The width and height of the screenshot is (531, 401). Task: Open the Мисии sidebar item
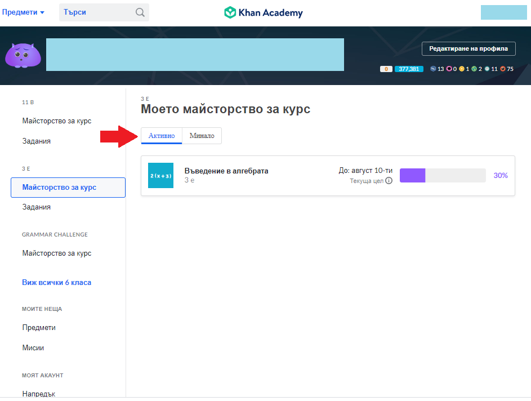tap(33, 347)
